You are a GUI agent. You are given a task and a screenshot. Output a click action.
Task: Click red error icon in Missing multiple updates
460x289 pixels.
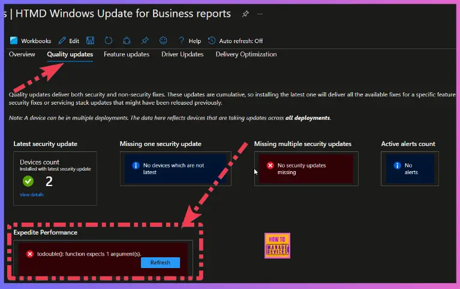click(x=270, y=165)
